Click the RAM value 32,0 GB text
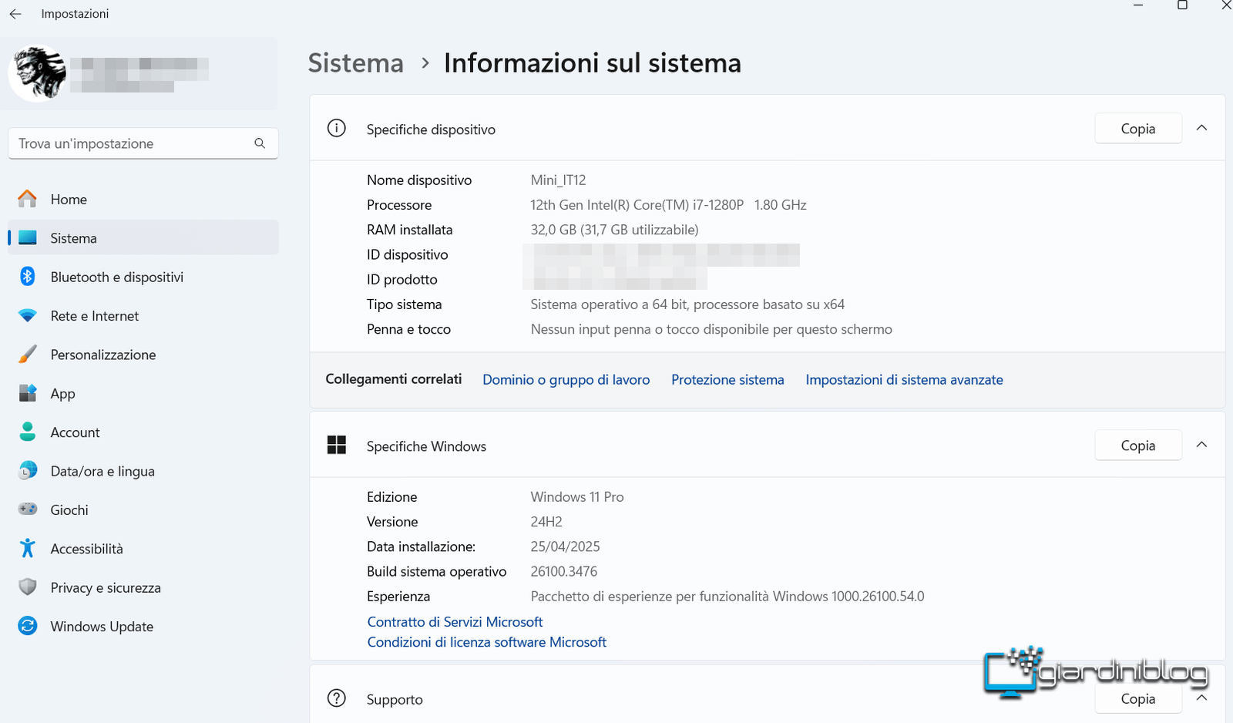This screenshot has width=1233, height=723. [614, 230]
